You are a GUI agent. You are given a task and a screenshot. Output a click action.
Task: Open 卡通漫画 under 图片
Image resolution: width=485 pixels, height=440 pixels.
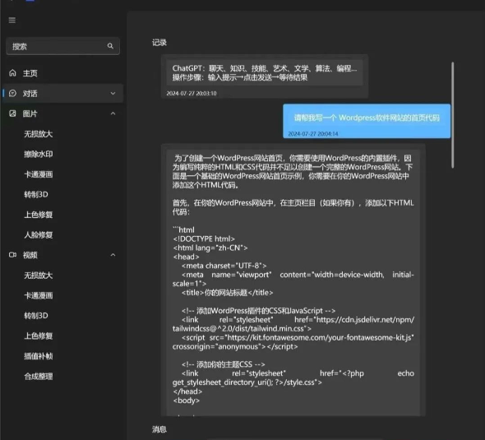point(39,174)
